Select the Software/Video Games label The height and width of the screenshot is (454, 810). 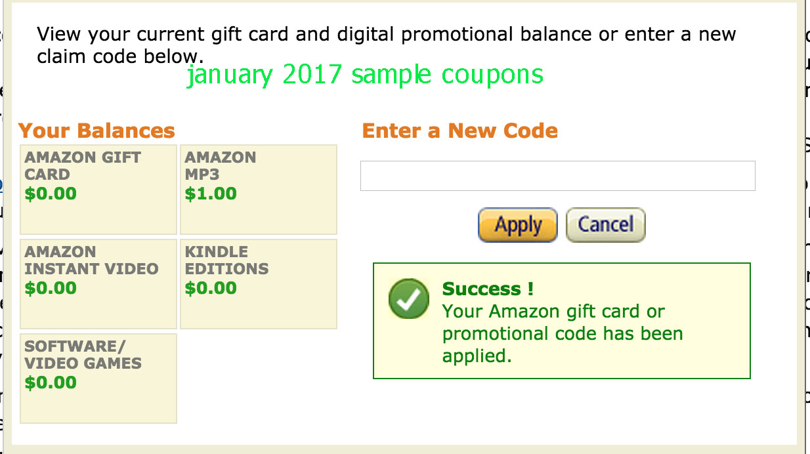[x=83, y=355]
